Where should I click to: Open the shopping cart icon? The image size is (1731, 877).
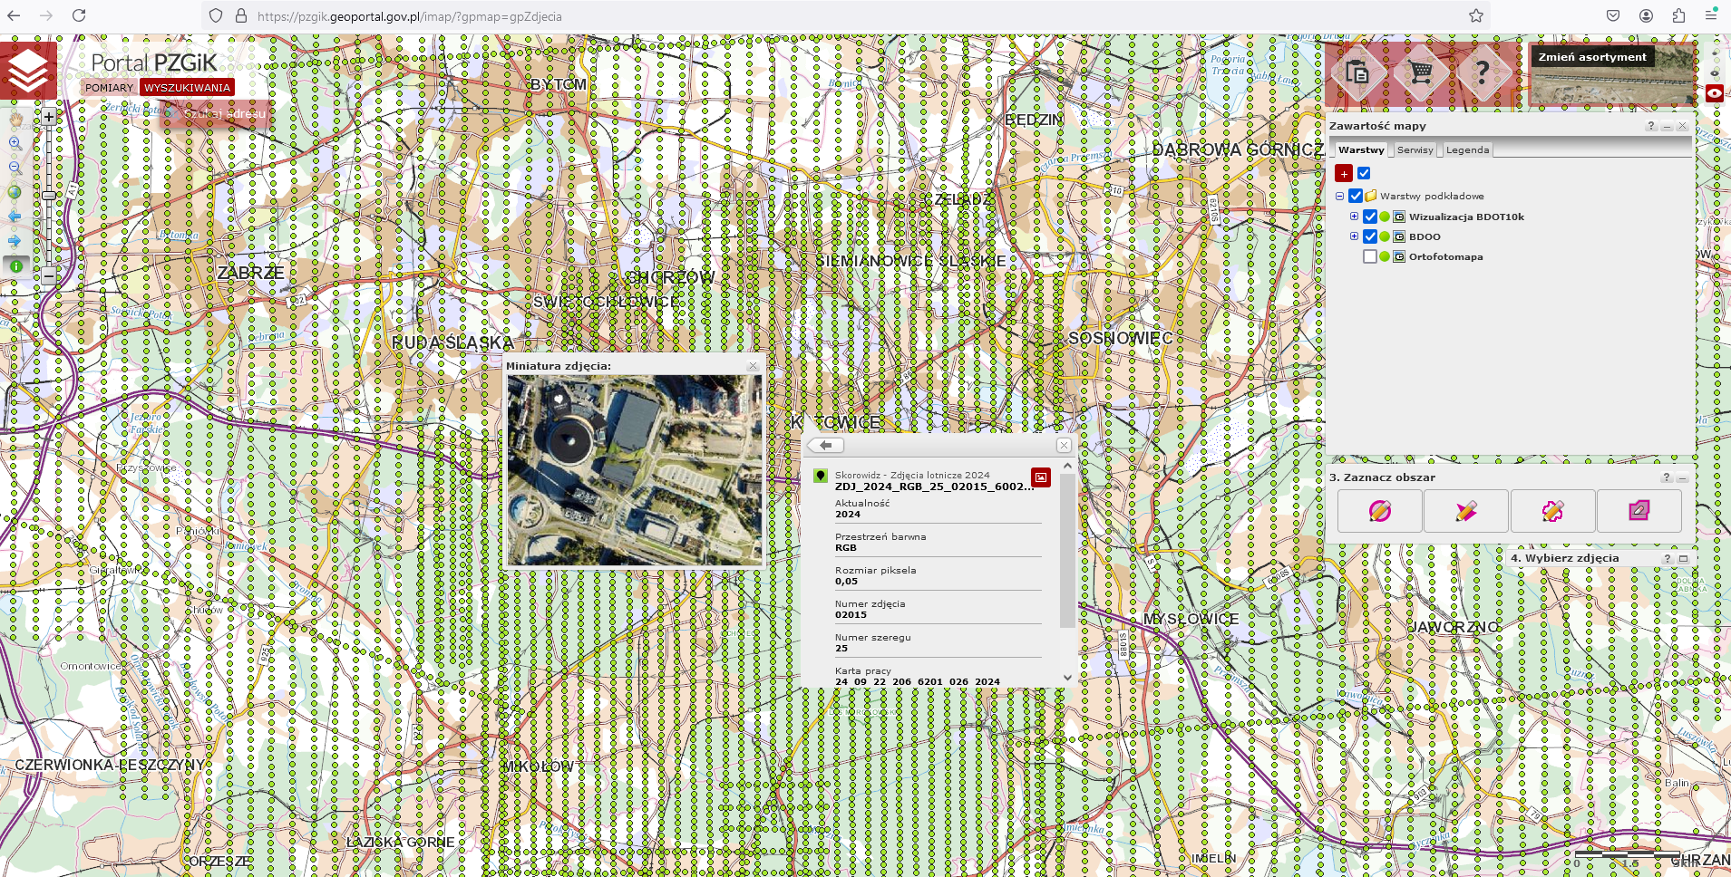[1420, 72]
